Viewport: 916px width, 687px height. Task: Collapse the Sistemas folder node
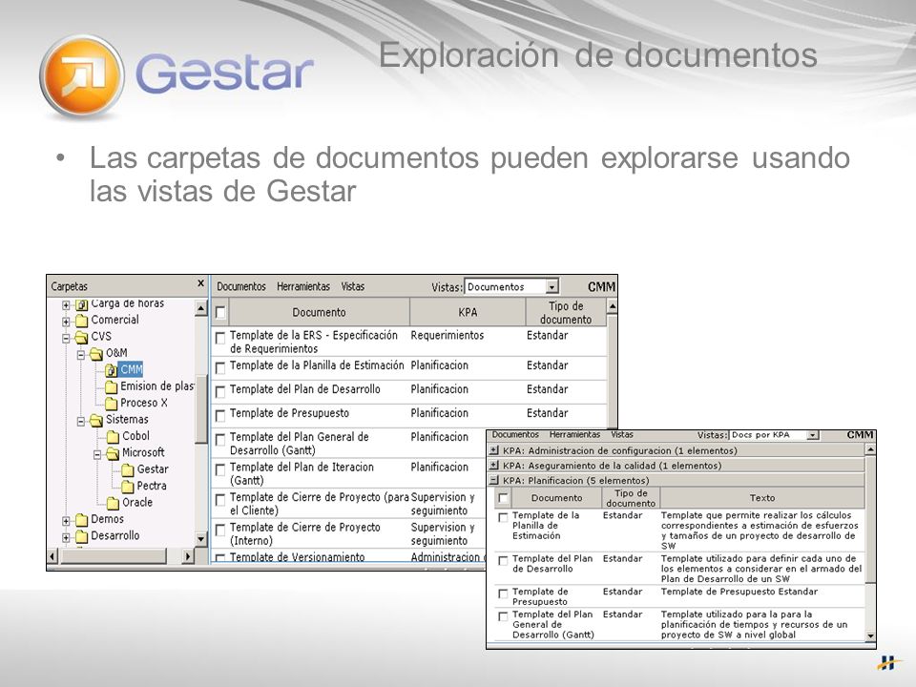81,421
